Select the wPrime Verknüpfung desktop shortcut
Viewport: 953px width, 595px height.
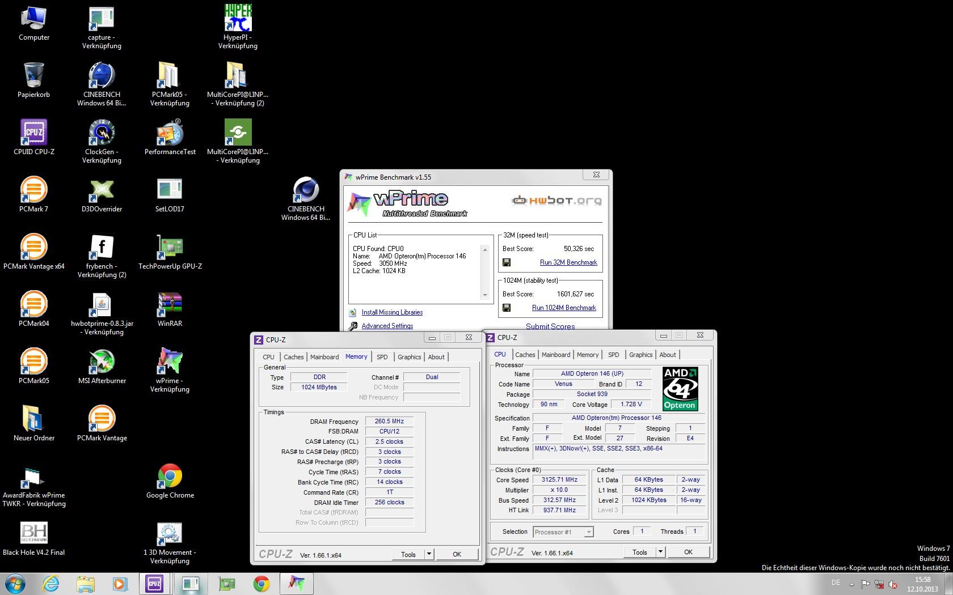click(x=170, y=371)
